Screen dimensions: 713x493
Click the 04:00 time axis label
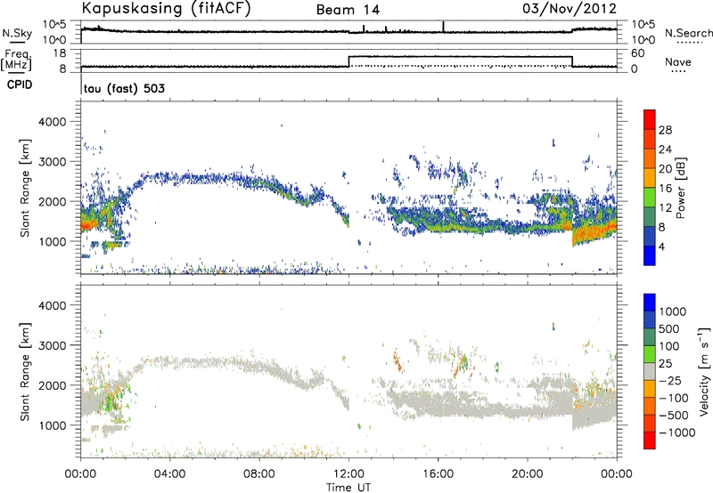point(169,474)
